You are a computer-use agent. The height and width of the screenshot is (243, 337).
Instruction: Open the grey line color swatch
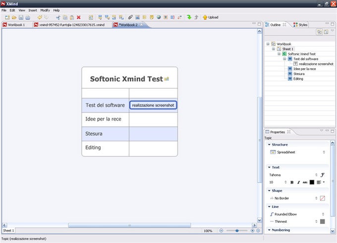pyautogui.click(x=323, y=221)
